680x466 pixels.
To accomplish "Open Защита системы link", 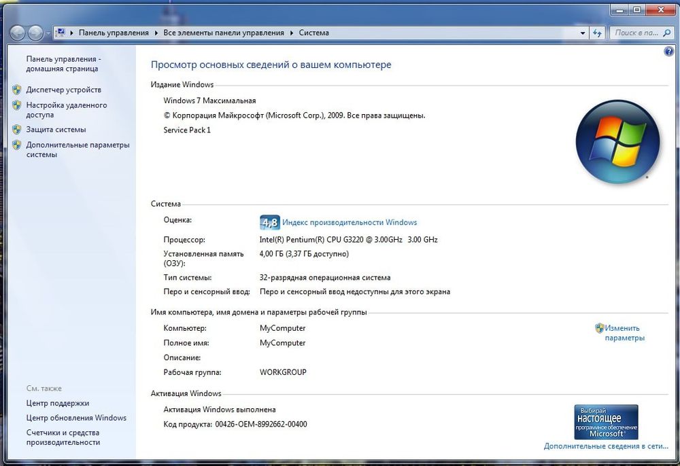I will [56, 130].
